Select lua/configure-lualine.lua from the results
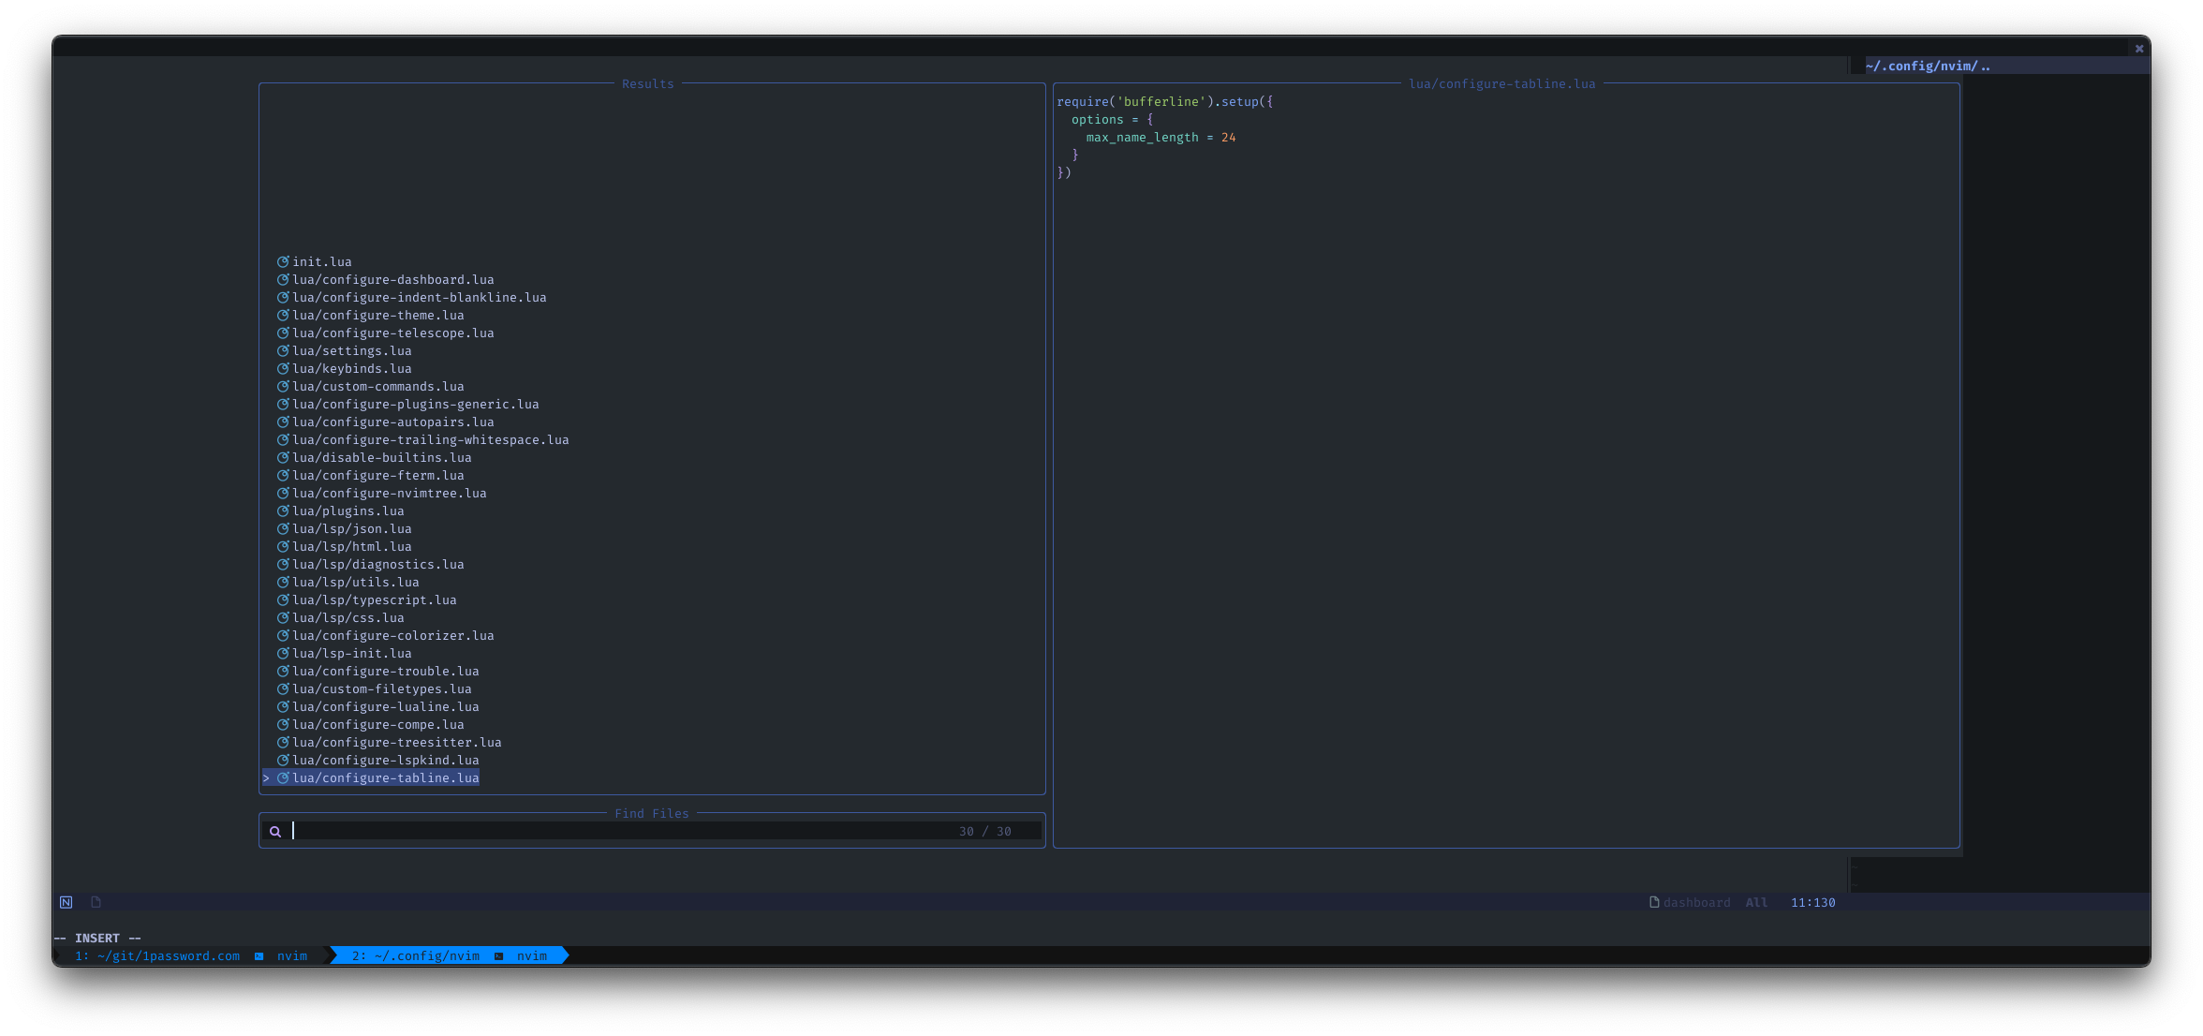This screenshot has width=2203, height=1036. pos(385,707)
